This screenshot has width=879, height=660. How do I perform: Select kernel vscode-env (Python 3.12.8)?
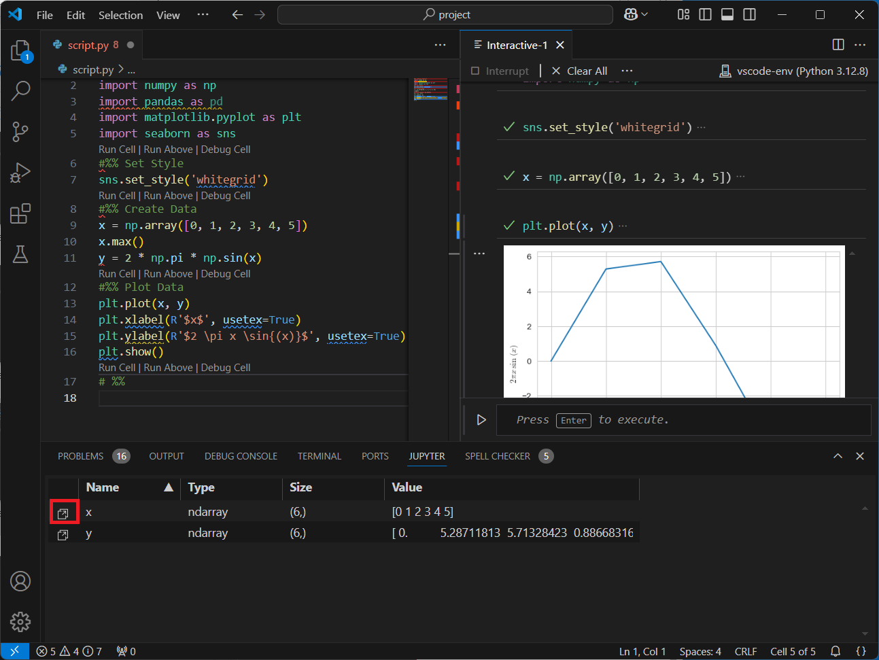[x=793, y=71]
